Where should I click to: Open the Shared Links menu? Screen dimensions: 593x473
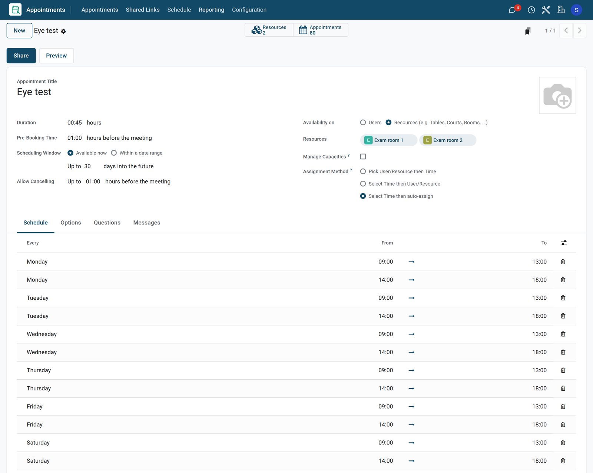coord(143,10)
